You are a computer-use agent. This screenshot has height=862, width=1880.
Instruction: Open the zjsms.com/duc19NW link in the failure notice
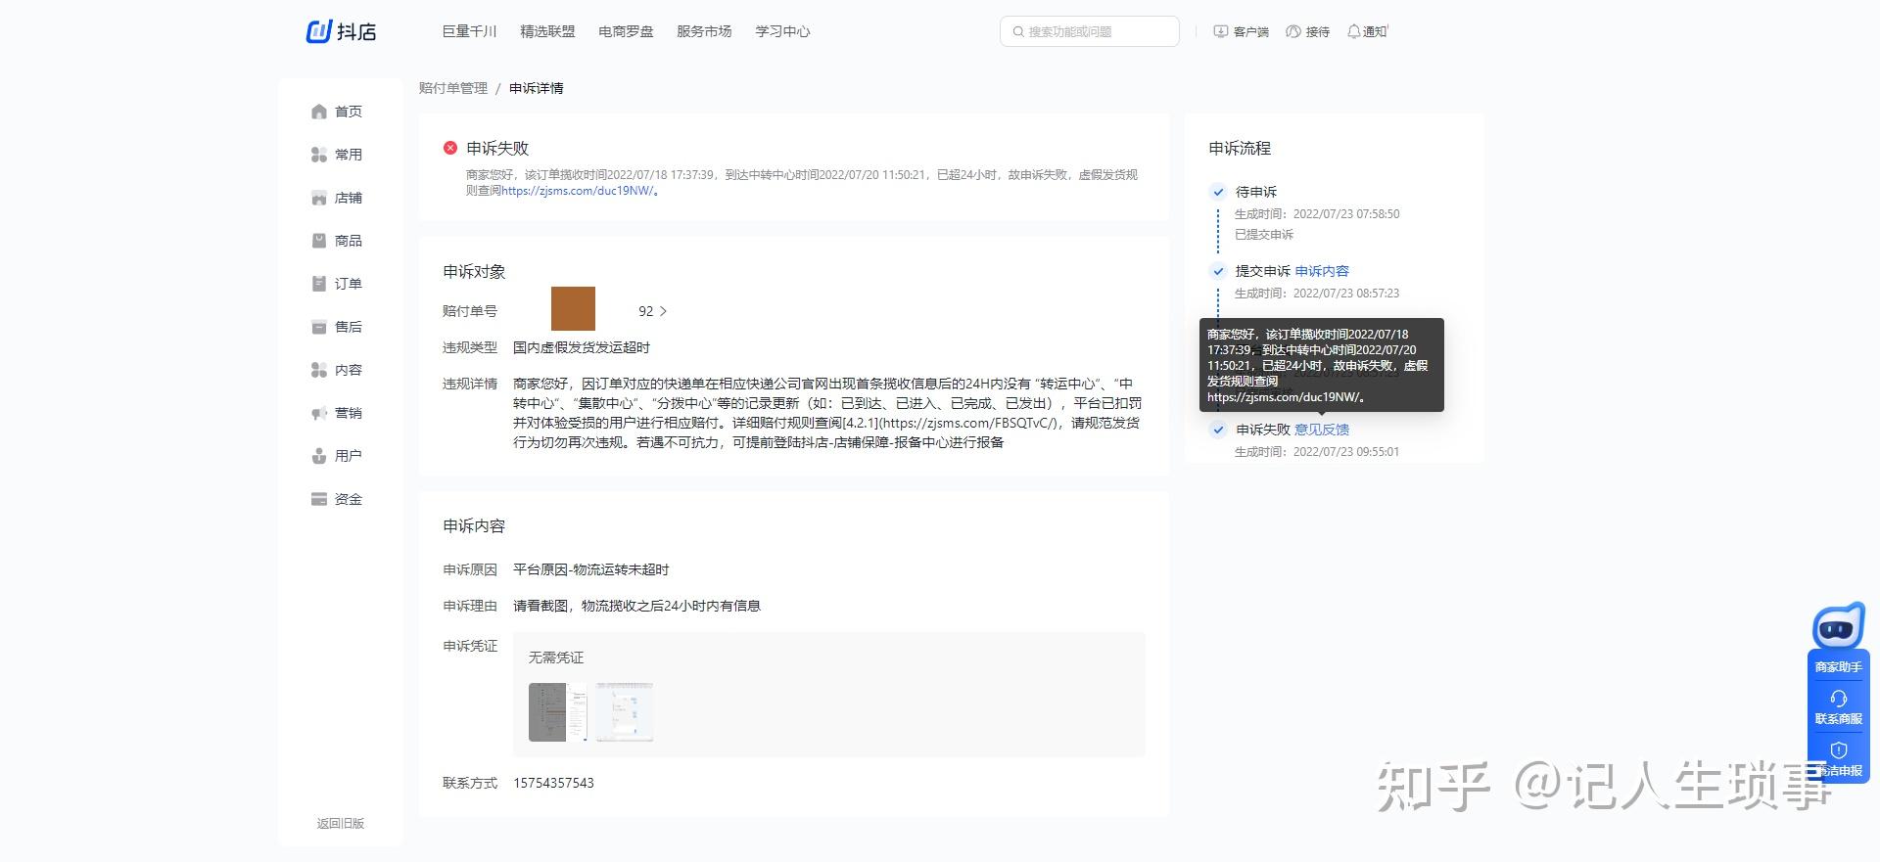(x=578, y=191)
